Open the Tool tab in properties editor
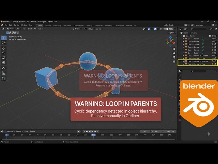Image resolution: width=218 pixels, height=164 pixels. point(180,76)
